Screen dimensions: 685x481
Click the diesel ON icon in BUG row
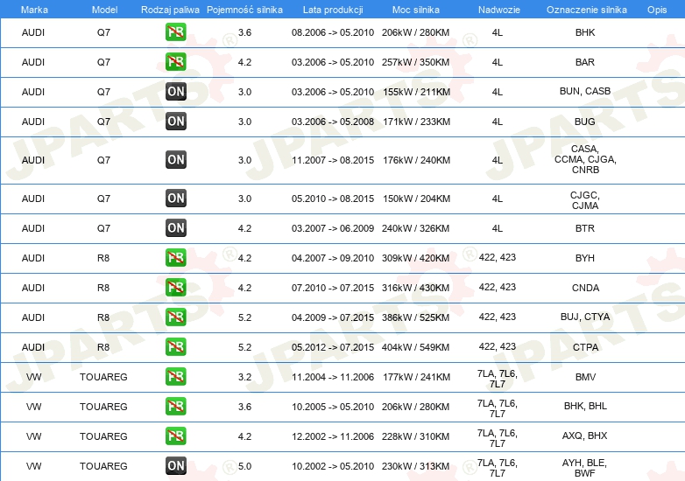175,122
